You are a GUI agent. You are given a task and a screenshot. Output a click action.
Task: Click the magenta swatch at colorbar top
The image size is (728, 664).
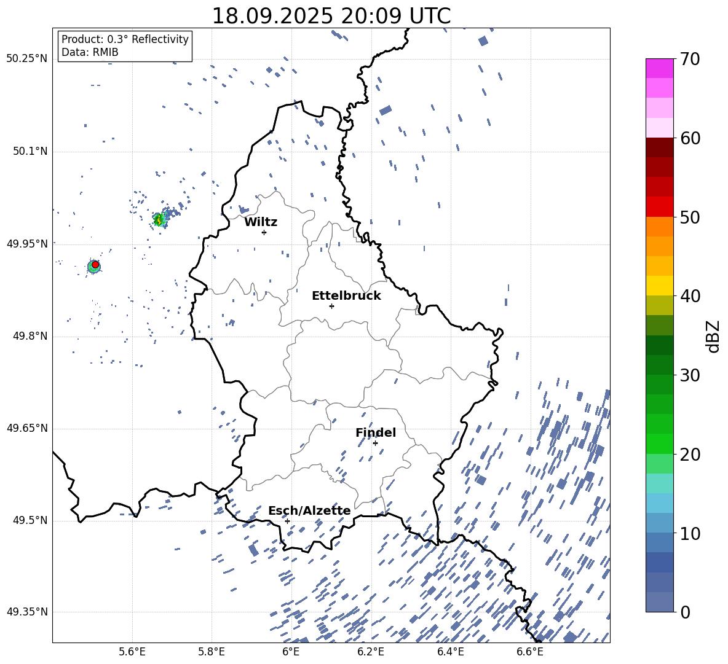pos(659,69)
